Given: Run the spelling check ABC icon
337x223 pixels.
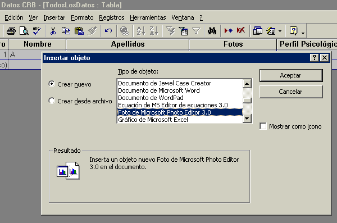Looking at the screenshot, I should pos(37,31).
